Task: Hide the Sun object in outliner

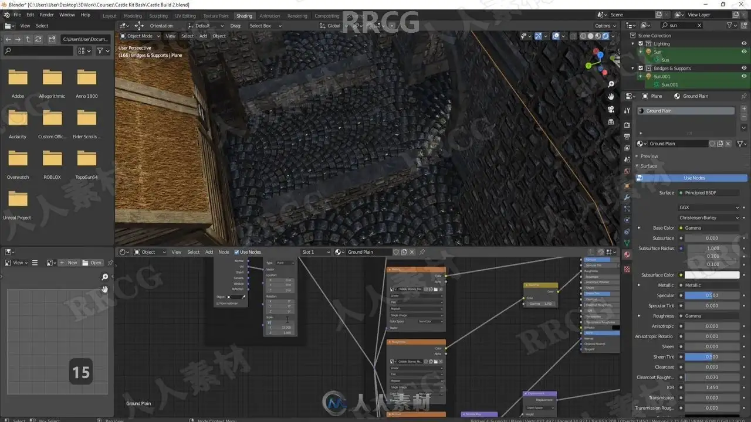Action: click(x=744, y=52)
